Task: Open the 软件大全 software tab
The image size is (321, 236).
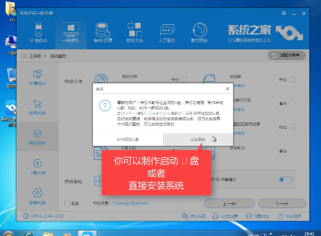Action: pyautogui.click(x=134, y=33)
